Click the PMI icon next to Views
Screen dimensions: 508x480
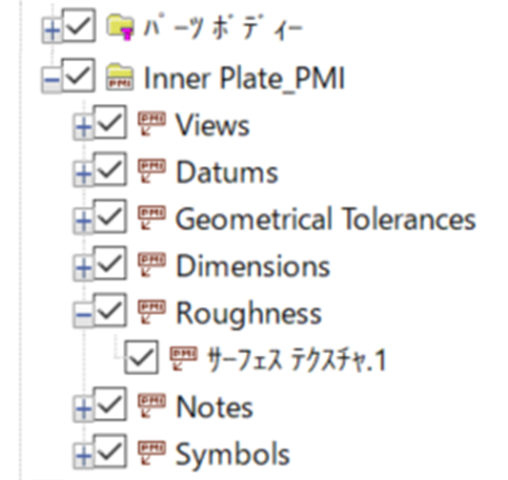point(152,123)
